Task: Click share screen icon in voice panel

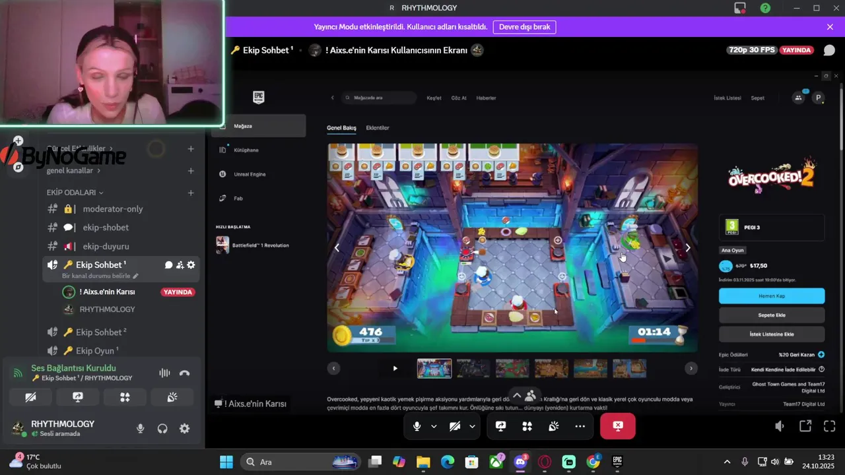Action: coord(78,397)
